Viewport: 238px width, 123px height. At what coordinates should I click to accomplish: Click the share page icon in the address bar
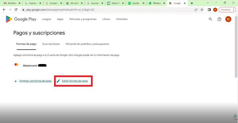click(x=196, y=10)
